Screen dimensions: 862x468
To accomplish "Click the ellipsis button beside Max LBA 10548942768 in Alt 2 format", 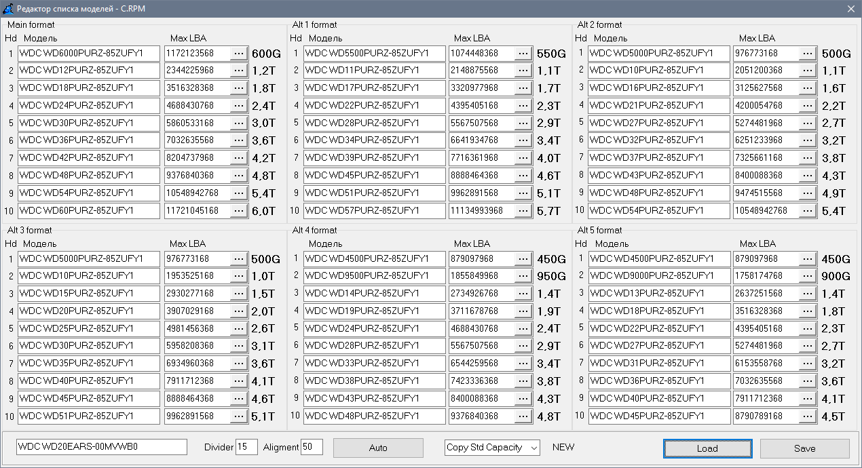I will coord(808,210).
